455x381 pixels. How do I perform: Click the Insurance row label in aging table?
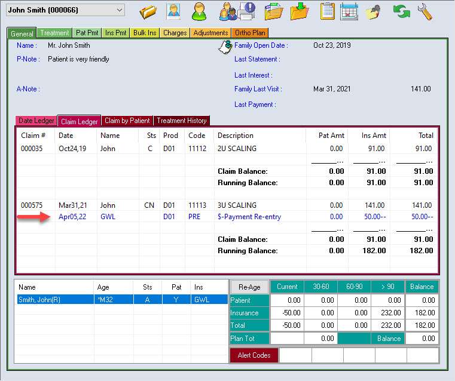[x=249, y=313]
